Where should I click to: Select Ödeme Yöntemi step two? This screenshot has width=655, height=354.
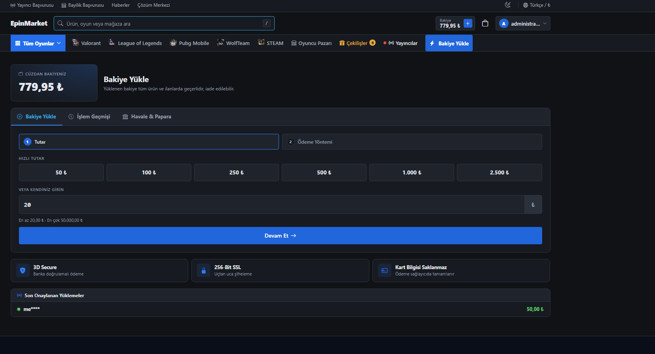412,142
